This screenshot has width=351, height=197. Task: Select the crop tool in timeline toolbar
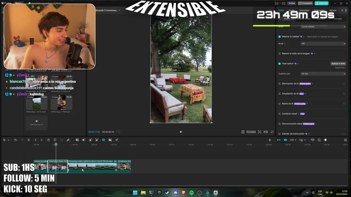click(x=61, y=140)
